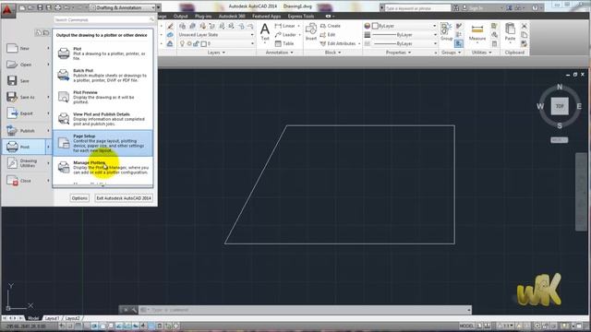This screenshot has height=332, width=591.
Task: Expand the Properties panel title
Action: (x=398, y=53)
